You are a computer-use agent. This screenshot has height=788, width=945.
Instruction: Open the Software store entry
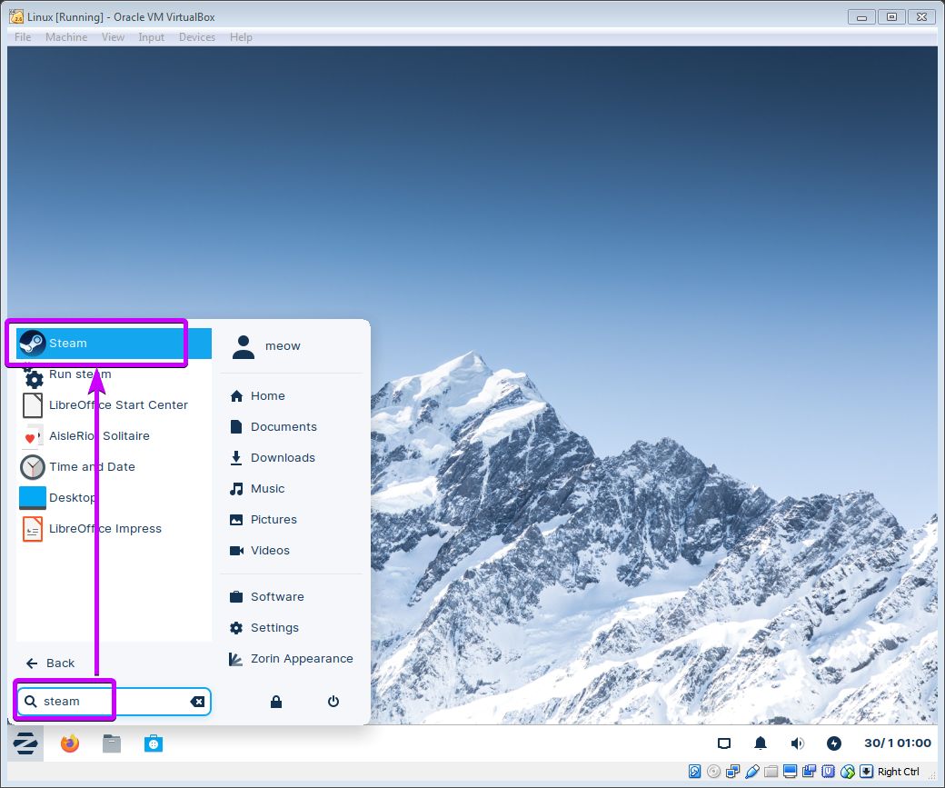click(x=267, y=597)
